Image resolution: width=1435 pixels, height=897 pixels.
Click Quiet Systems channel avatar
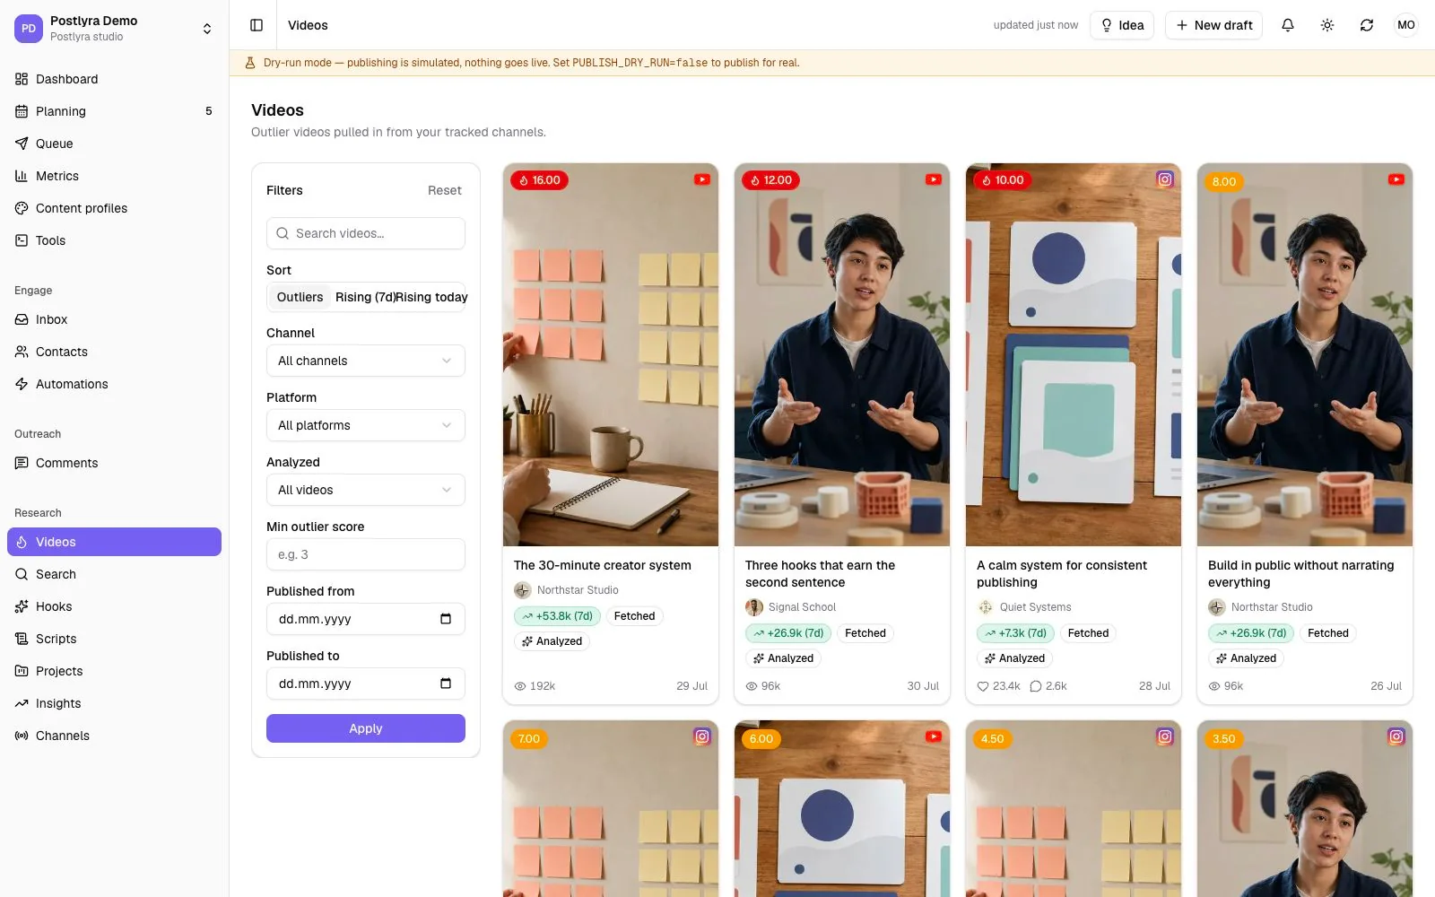[x=986, y=607]
